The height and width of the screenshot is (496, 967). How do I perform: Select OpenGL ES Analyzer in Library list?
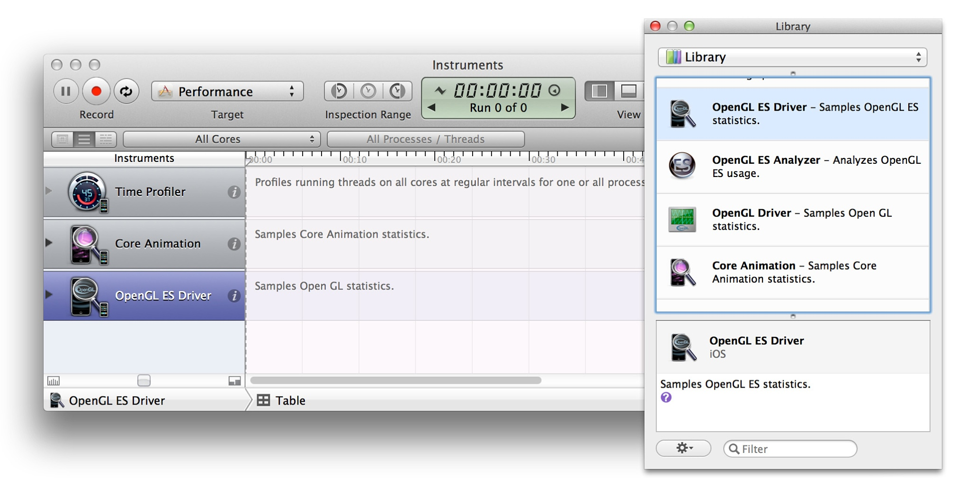click(793, 167)
